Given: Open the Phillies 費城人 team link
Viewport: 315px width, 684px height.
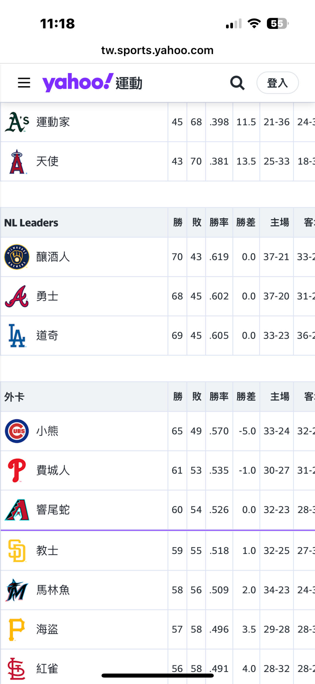Looking at the screenshot, I should tap(53, 471).
